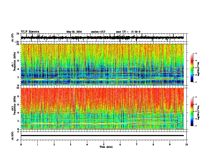
Task: Select the date text "May 20, 2024"
Action: [74, 32]
